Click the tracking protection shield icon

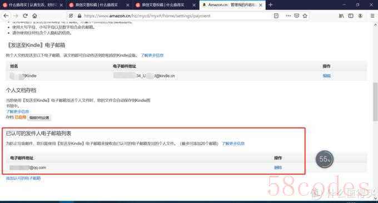[71, 16]
